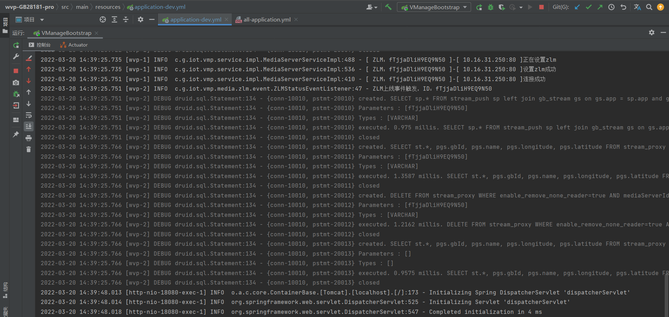Open Search Everywhere magnifier
This screenshot has width=669, height=317.
(649, 7)
